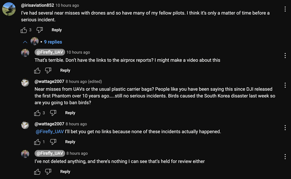Viewport: 291px width, 179px height.
Task: Click irisaviation852's profile avatar
Action: (9, 9)
